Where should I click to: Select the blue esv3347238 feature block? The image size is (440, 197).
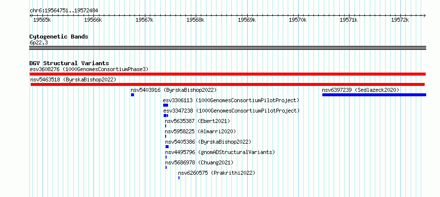click(x=166, y=116)
